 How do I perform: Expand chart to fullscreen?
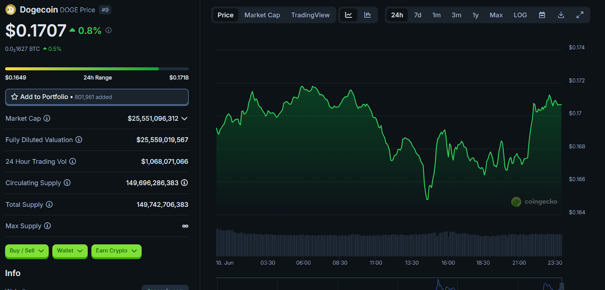(x=580, y=15)
